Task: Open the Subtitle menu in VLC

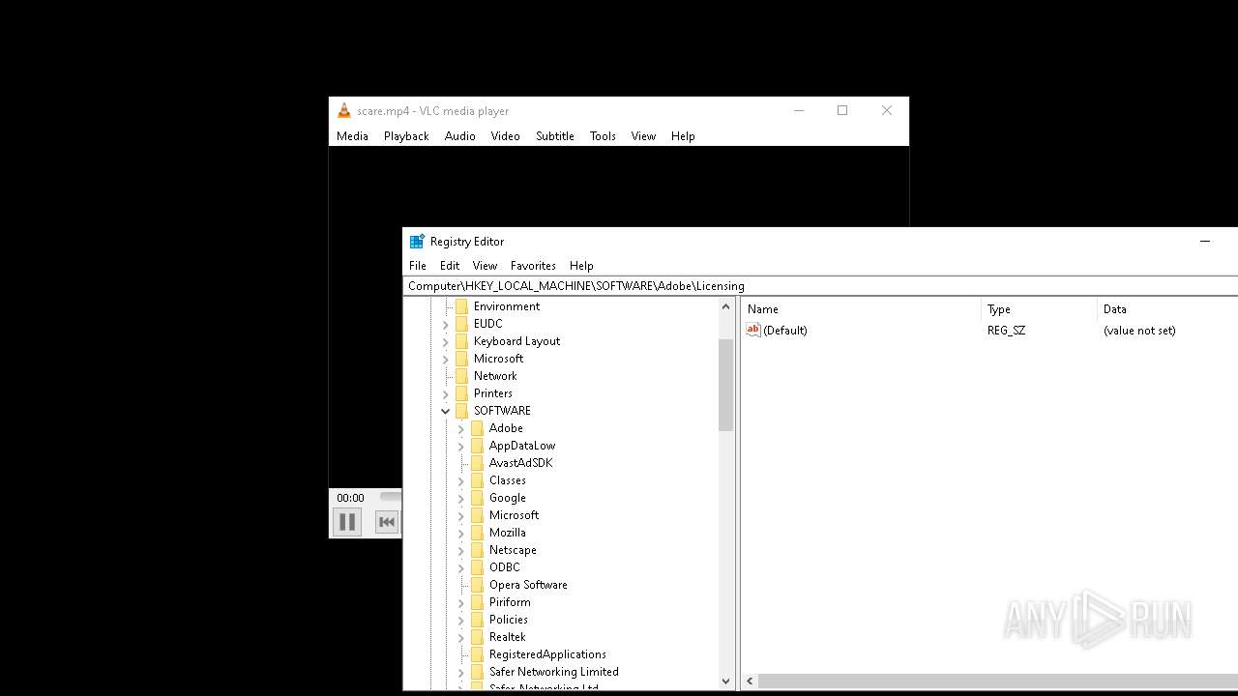Action: tap(555, 136)
